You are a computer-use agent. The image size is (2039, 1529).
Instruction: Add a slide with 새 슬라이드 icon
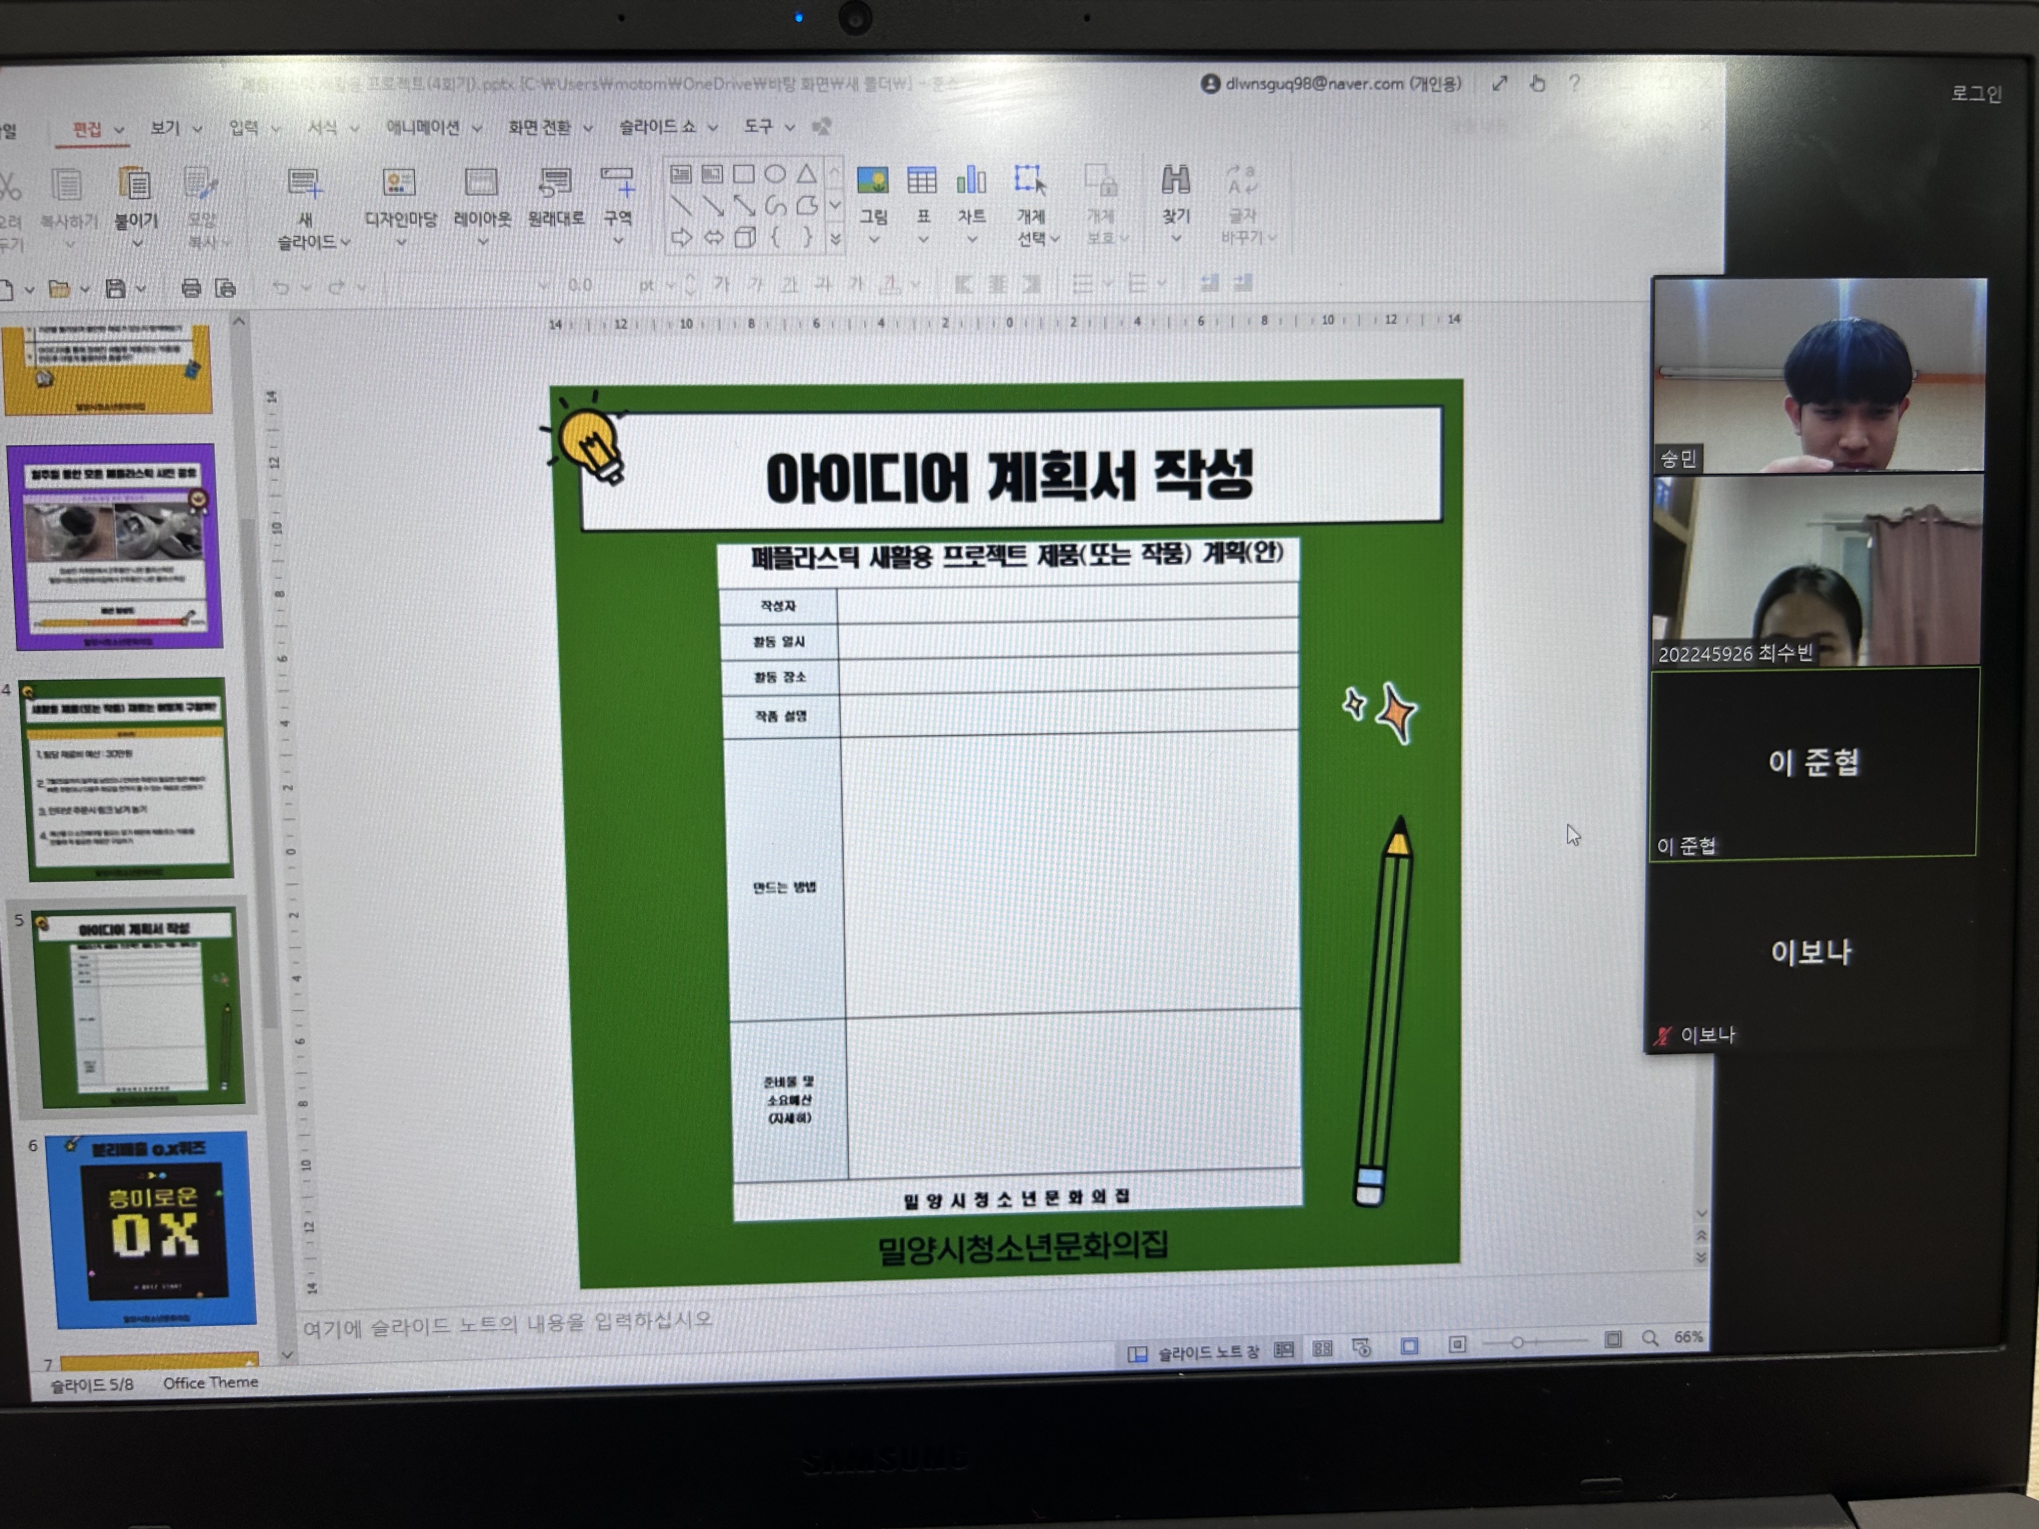pos(304,183)
